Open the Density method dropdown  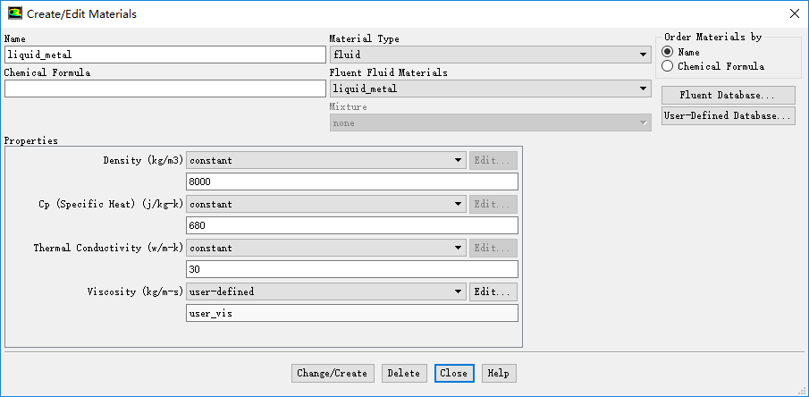click(x=325, y=160)
